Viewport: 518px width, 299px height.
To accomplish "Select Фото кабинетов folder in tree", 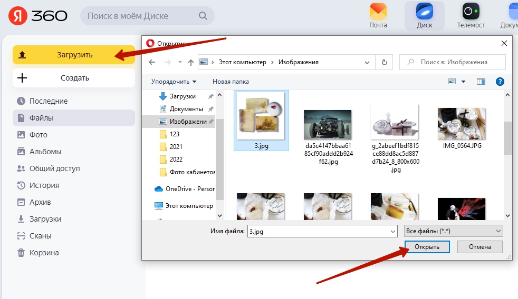I will [187, 172].
